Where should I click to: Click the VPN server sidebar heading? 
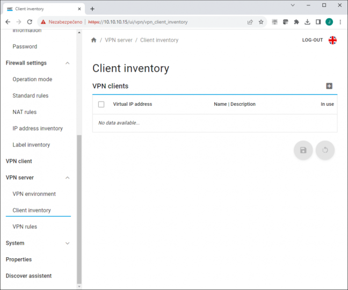[x=20, y=178]
